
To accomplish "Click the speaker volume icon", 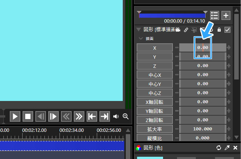I will pos(116,116).
